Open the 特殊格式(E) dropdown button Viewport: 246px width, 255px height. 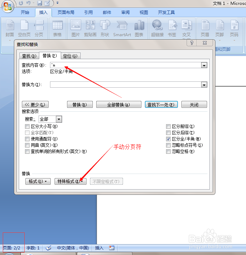(71, 181)
